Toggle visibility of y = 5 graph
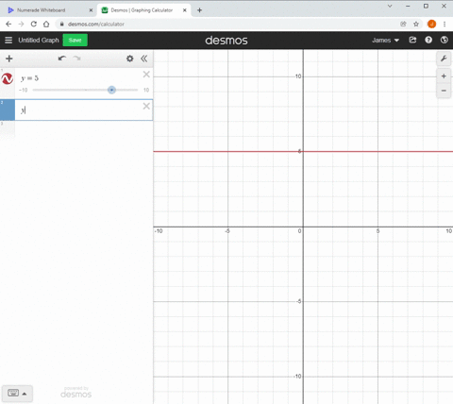 point(8,78)
